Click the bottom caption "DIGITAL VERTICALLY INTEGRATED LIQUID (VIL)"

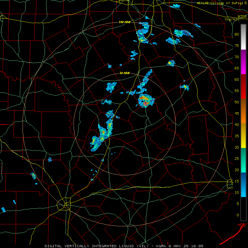96,246
